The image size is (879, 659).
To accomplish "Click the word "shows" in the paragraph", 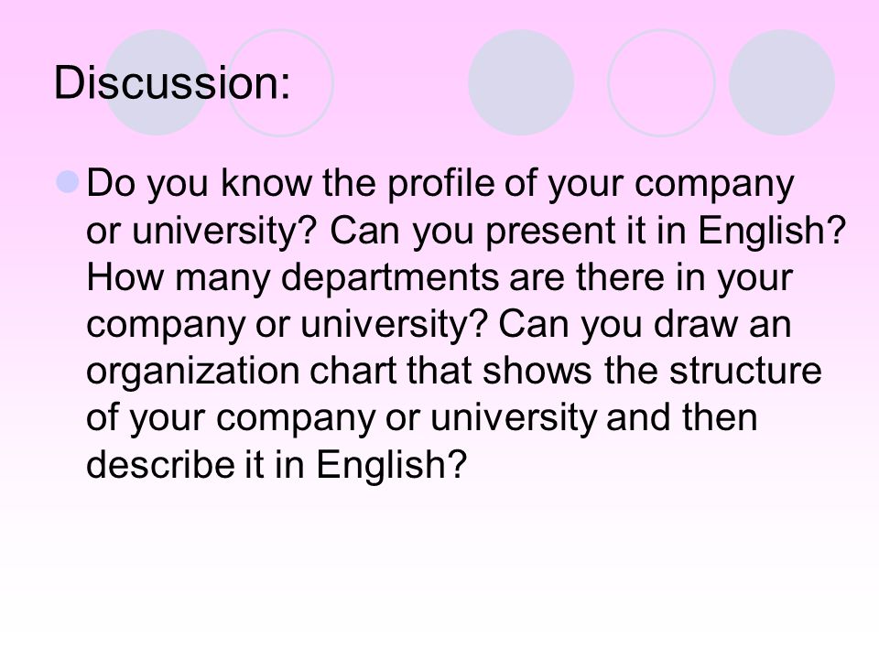I will coord(537,371).
